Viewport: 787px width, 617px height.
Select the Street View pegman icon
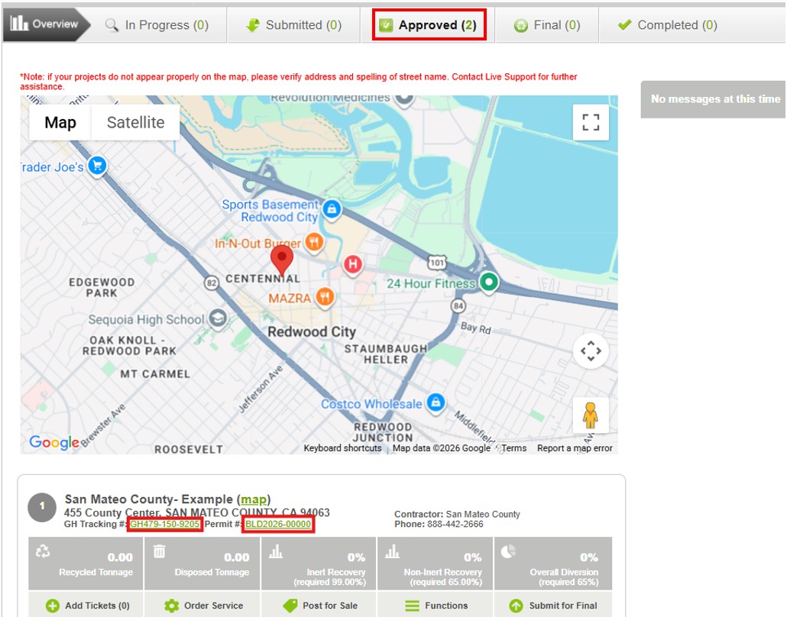point(590,415)
